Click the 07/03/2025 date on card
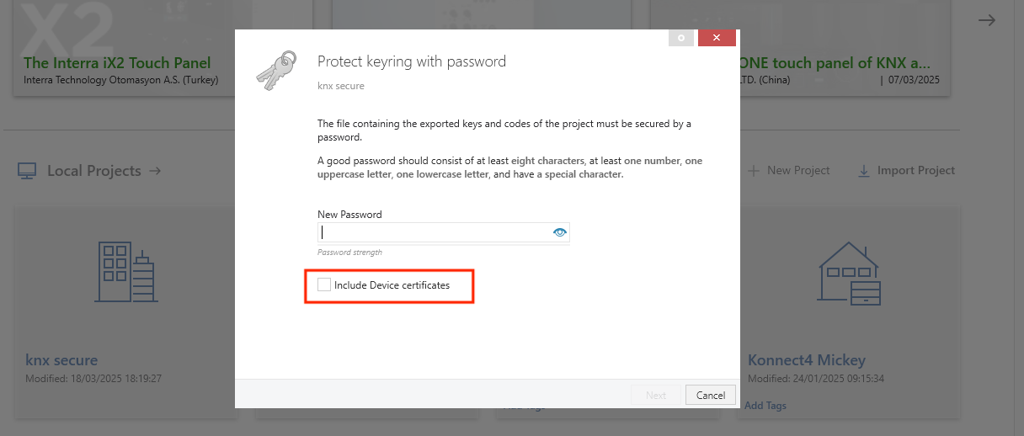This screenshot has width=1024, height=436. [x=914, y=81]
